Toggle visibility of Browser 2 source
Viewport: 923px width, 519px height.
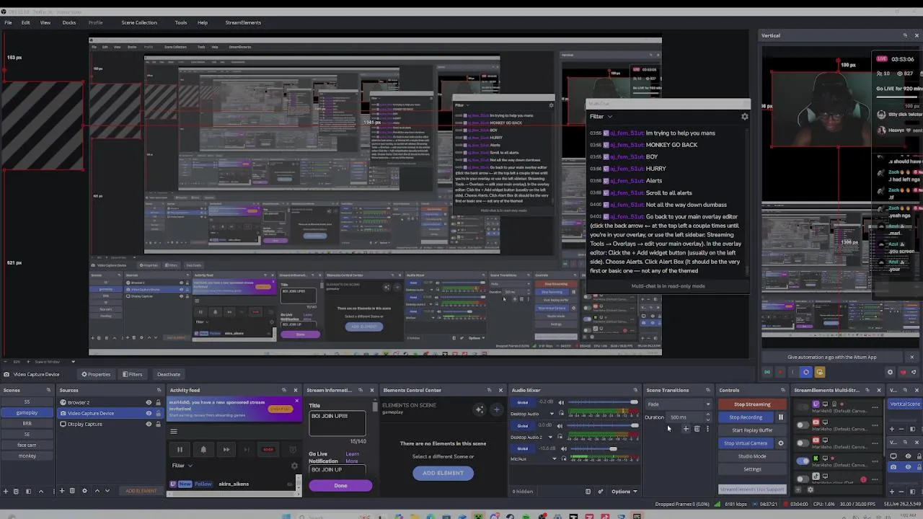149,402
